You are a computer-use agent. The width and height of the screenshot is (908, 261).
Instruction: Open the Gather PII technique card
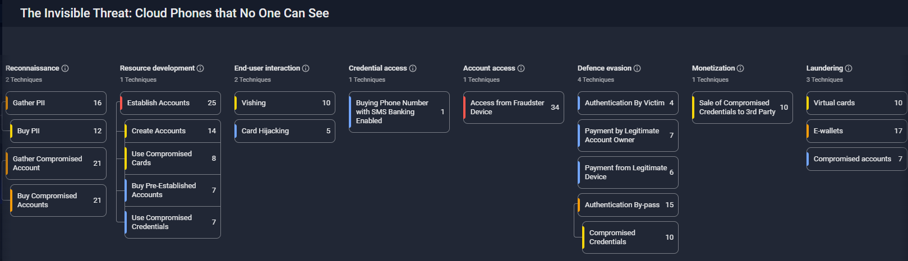tap(56, 103)
